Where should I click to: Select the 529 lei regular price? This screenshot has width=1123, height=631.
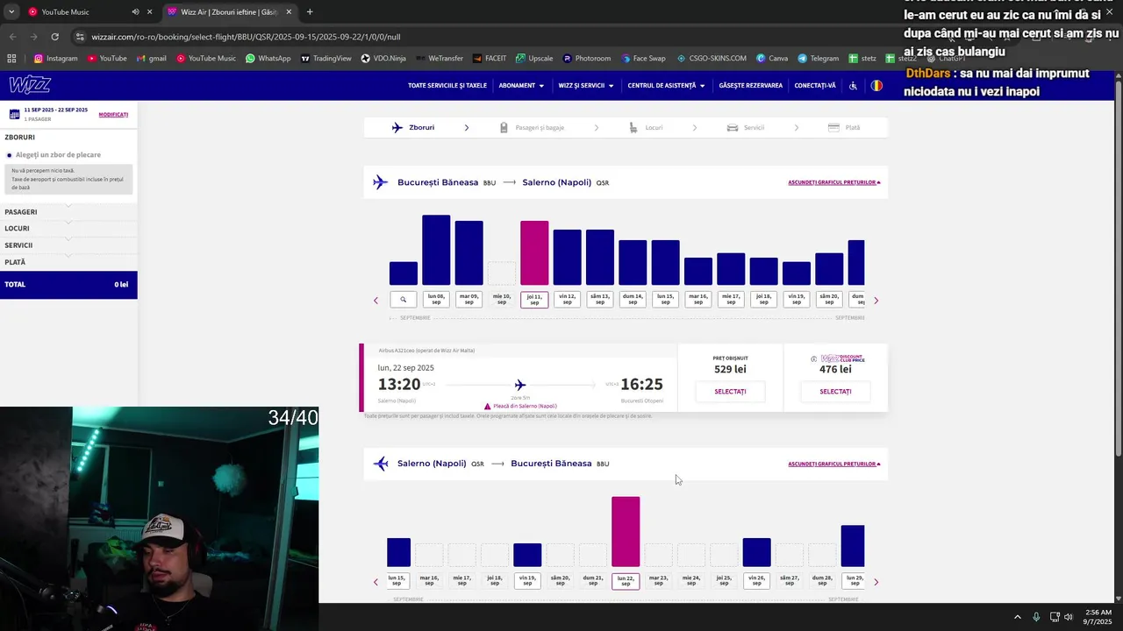pos(730,392)
